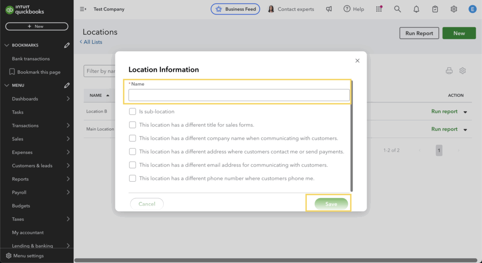The image size is (482, 263).
Task: Click the megaphone announcements icon
Action: click(x=329, y=9)
